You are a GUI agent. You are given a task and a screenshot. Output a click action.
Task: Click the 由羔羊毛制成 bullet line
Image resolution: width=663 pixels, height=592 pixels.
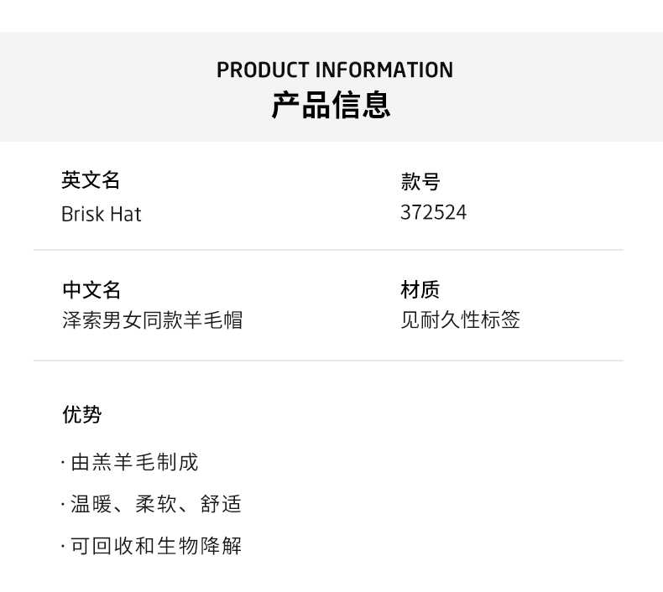click(x=134, y=462)
